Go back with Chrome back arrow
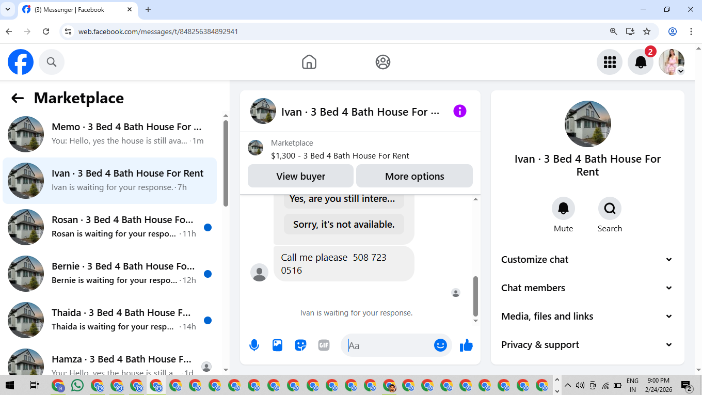This screenshot has width=702, height=395. pos(9,31)
